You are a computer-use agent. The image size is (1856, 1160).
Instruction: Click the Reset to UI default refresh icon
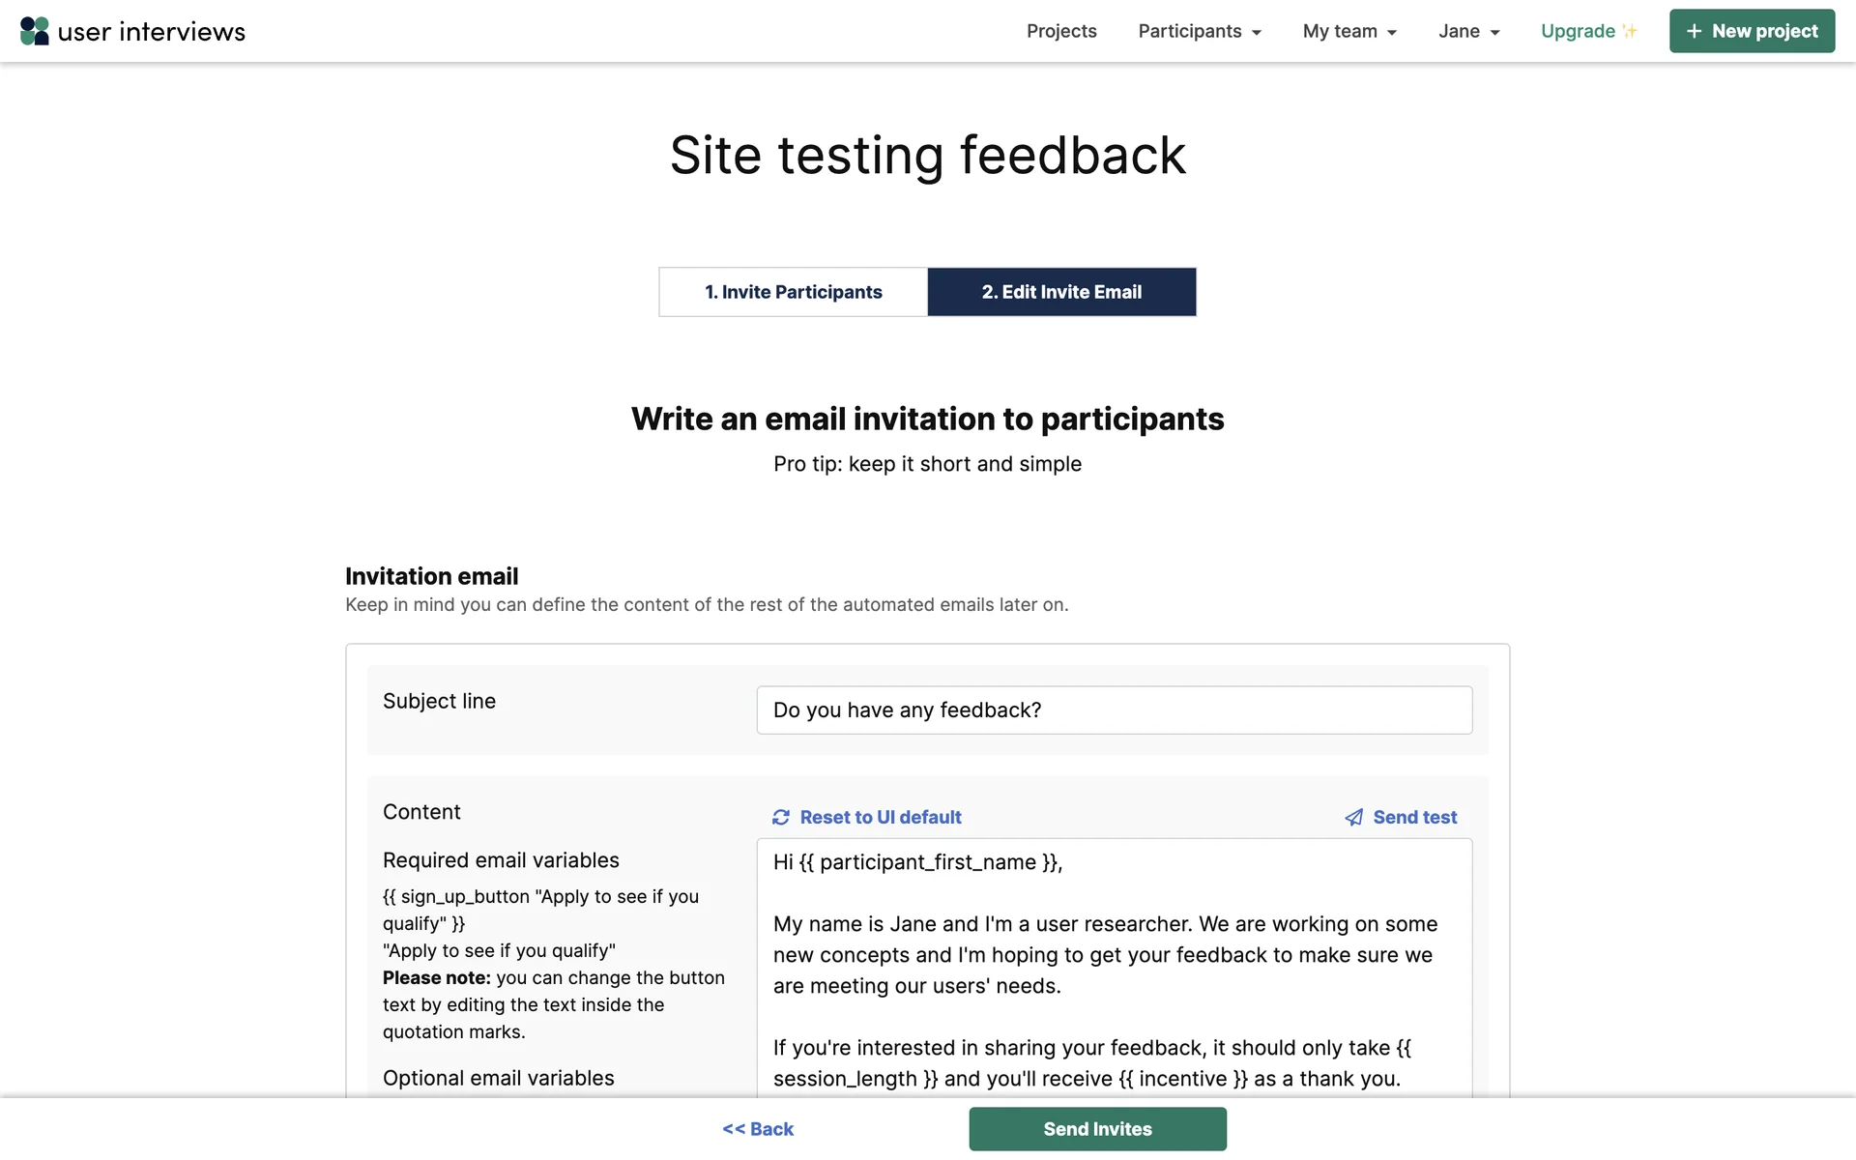781,818
